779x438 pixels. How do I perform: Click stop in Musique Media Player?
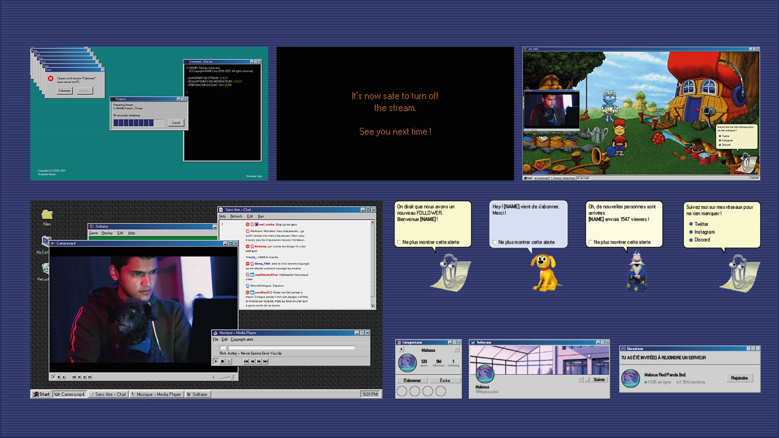tap(223, 361)
